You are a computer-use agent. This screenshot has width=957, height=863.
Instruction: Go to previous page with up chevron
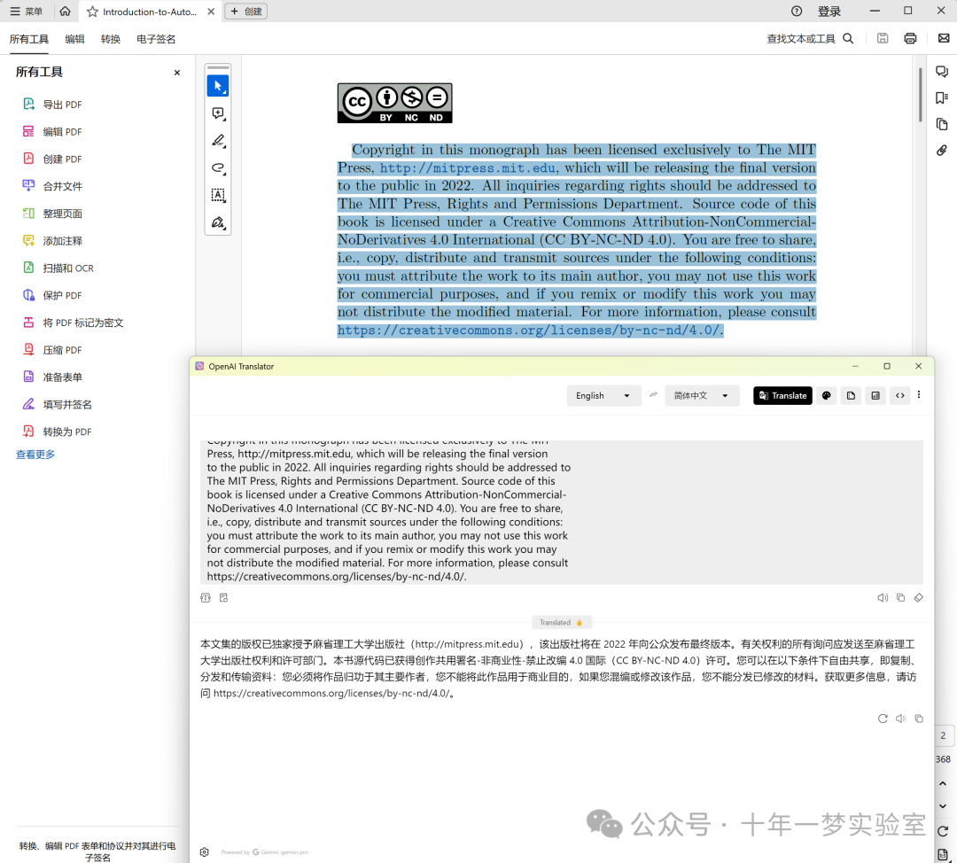point(942,783)
